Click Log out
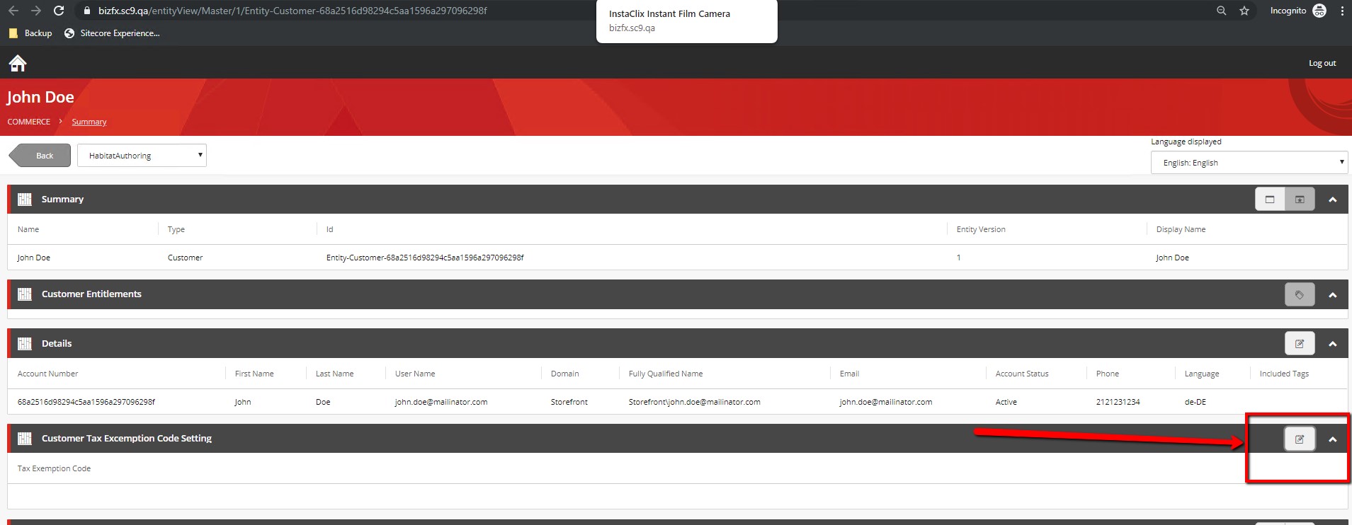The width and height of the screenshot is (1352, 525). point(1322,63)
